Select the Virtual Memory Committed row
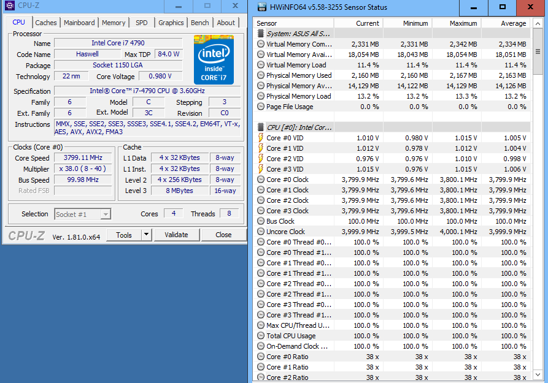Viewport: 548px width, 383px height. click(x=392, y=44)
